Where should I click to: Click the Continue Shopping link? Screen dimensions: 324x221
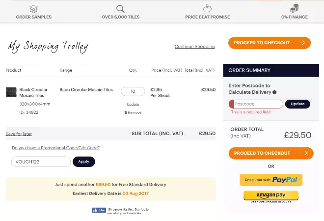(x=194, y=47)
